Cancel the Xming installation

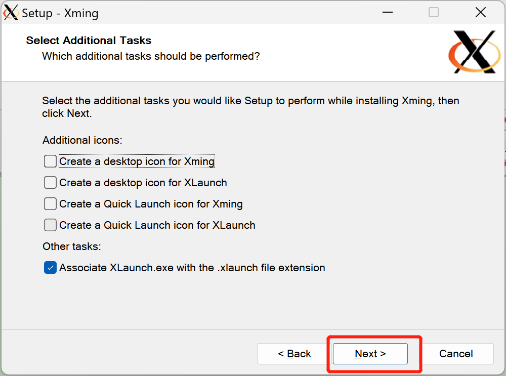click(x=456, y=354)
